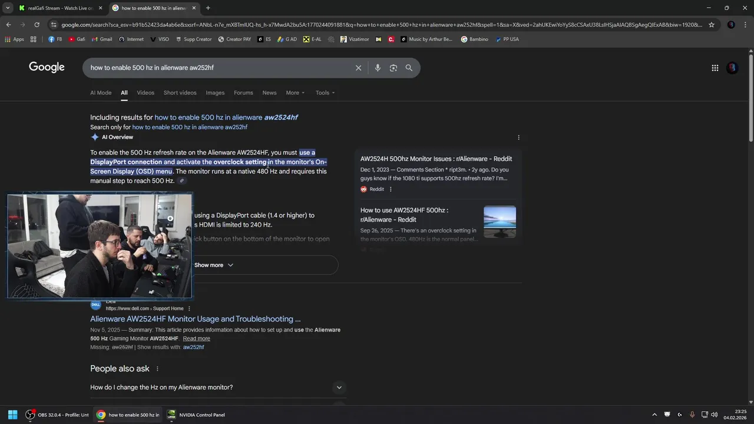Open the Google account avatar
This screenshot has width=754, height=424.
click(x=732, y=68)
